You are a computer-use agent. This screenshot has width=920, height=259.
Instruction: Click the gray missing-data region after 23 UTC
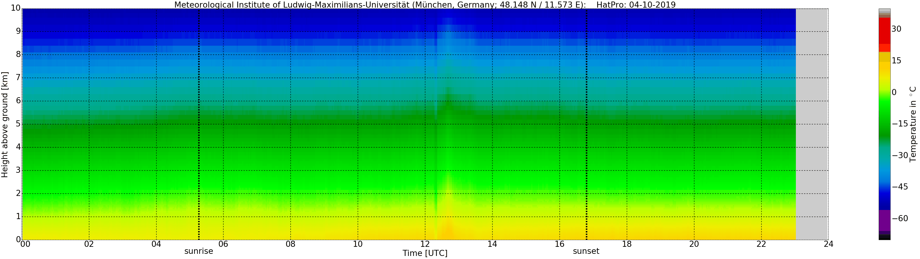[812, 125]
